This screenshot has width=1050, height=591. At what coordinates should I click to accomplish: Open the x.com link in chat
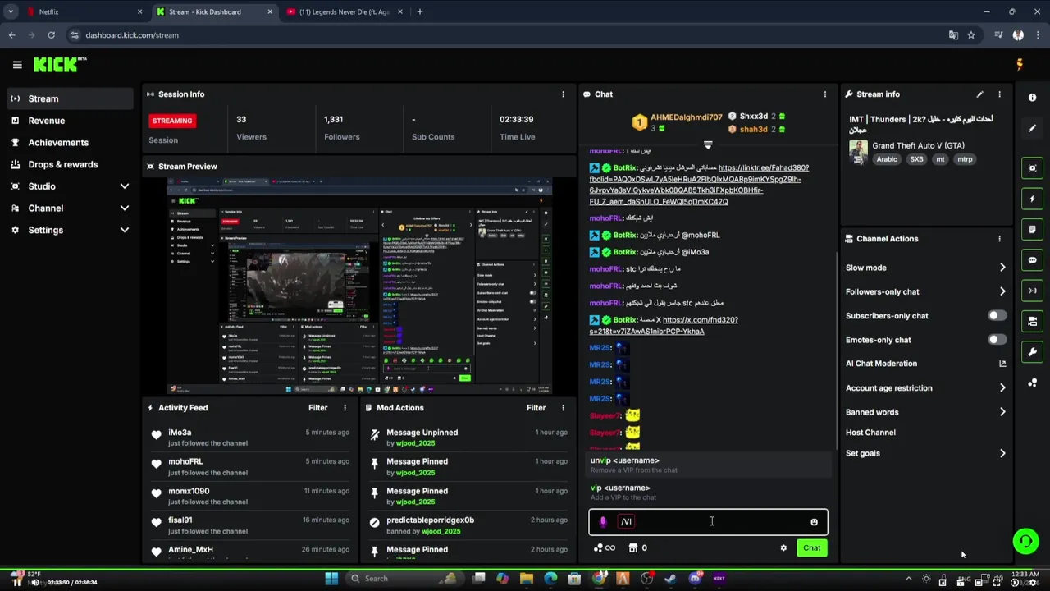(664, 326)
